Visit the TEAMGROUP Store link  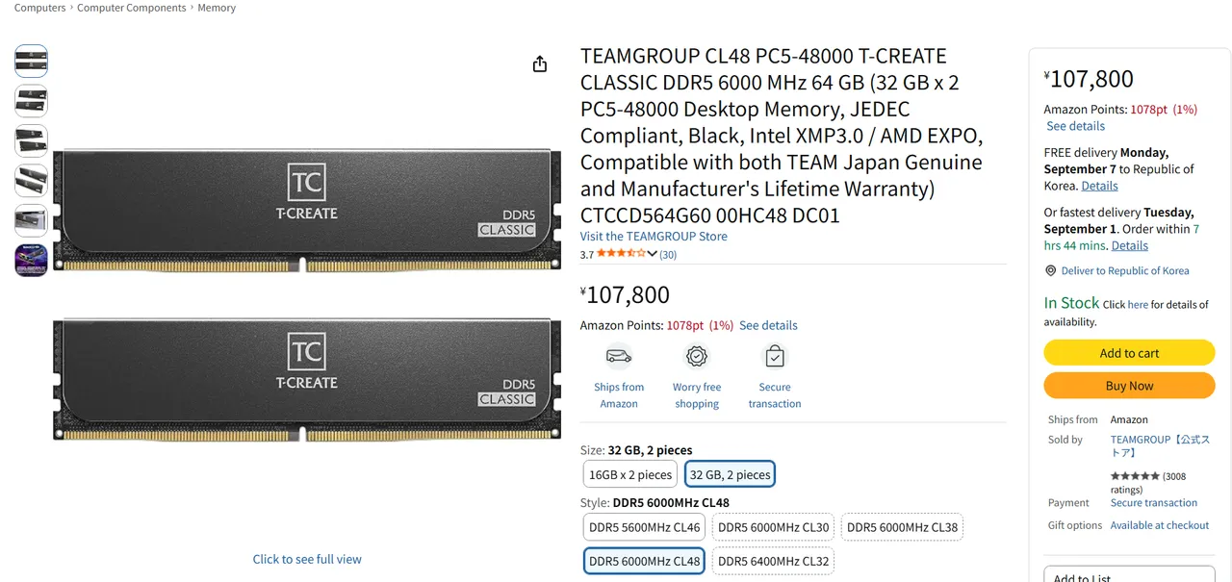(x=654, y=237)
